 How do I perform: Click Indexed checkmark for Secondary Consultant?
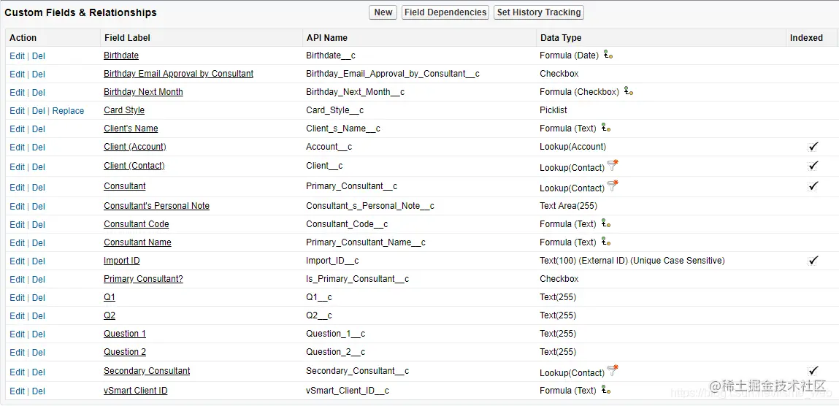coord(813,371)
